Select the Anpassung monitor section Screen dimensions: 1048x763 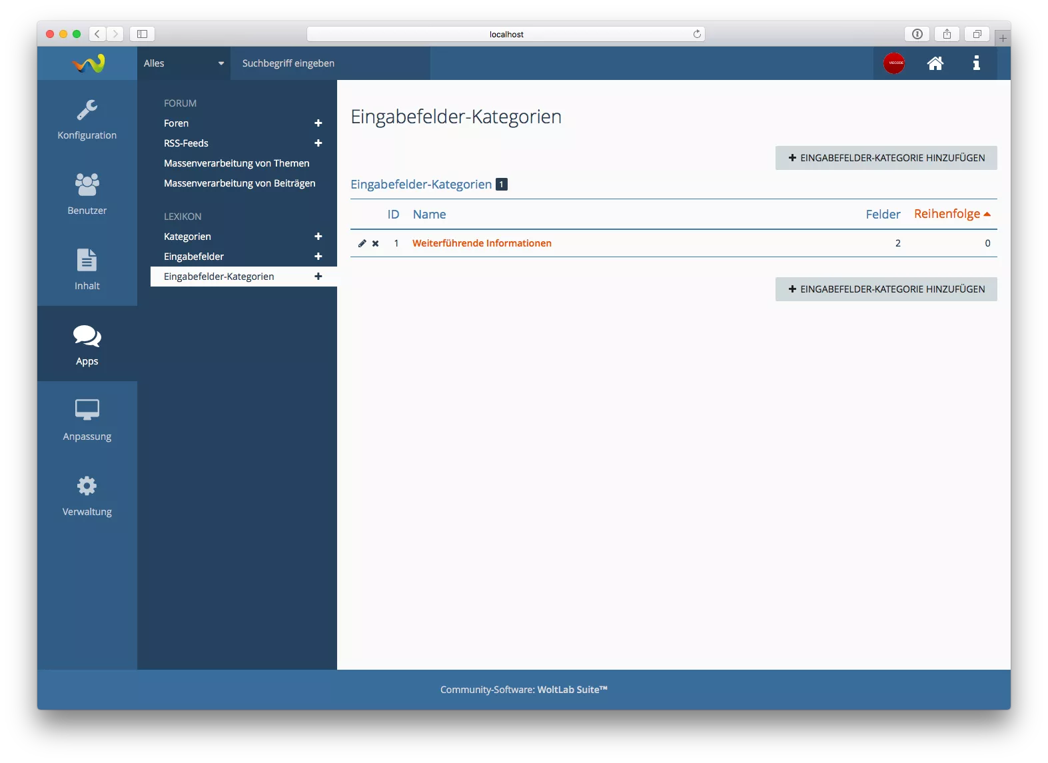tap(87, 420)
